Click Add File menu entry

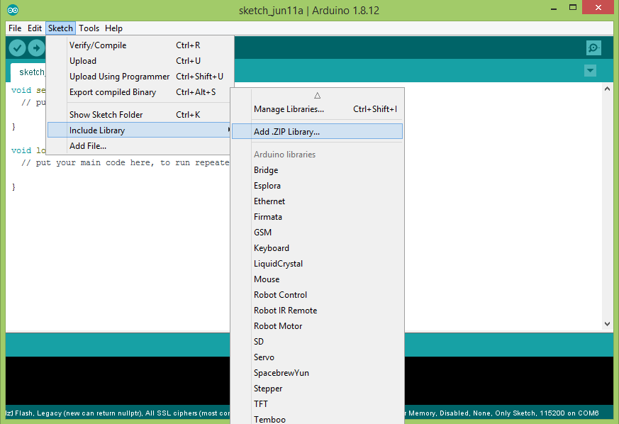[88, 146]
